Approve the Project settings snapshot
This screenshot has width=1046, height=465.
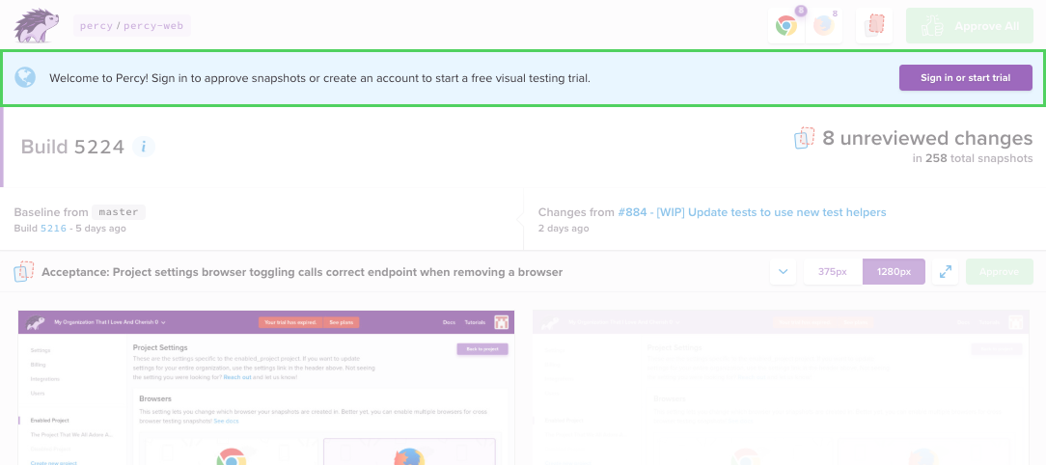point(1000,271)
